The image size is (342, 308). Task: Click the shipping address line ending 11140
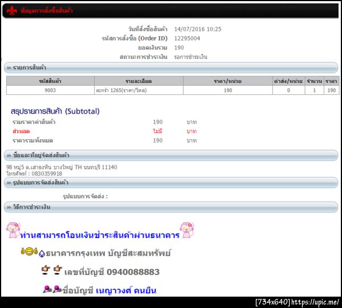62,167
